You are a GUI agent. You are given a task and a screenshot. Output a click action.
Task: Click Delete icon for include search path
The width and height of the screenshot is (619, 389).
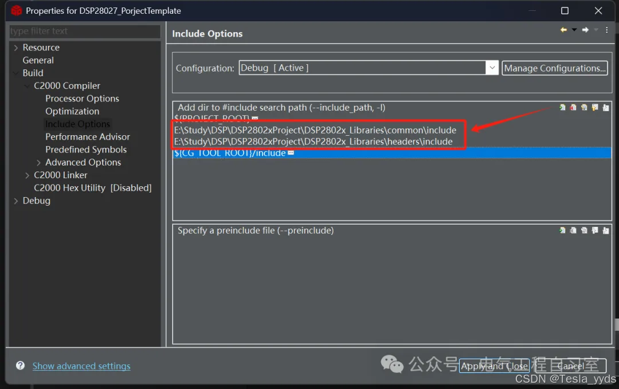(573, 107)
